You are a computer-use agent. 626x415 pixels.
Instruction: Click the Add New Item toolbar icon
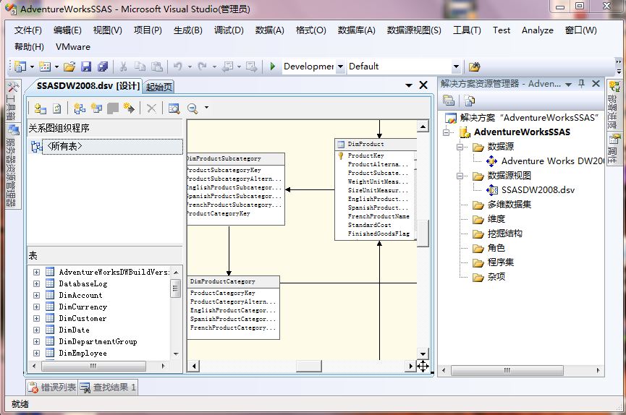44,67
